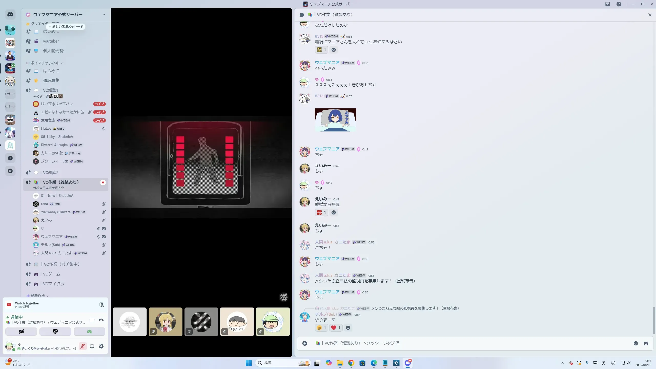Open Discord direct messages home icon
Viewport: 656px width, 369px height.
click(x=10, y=15)
